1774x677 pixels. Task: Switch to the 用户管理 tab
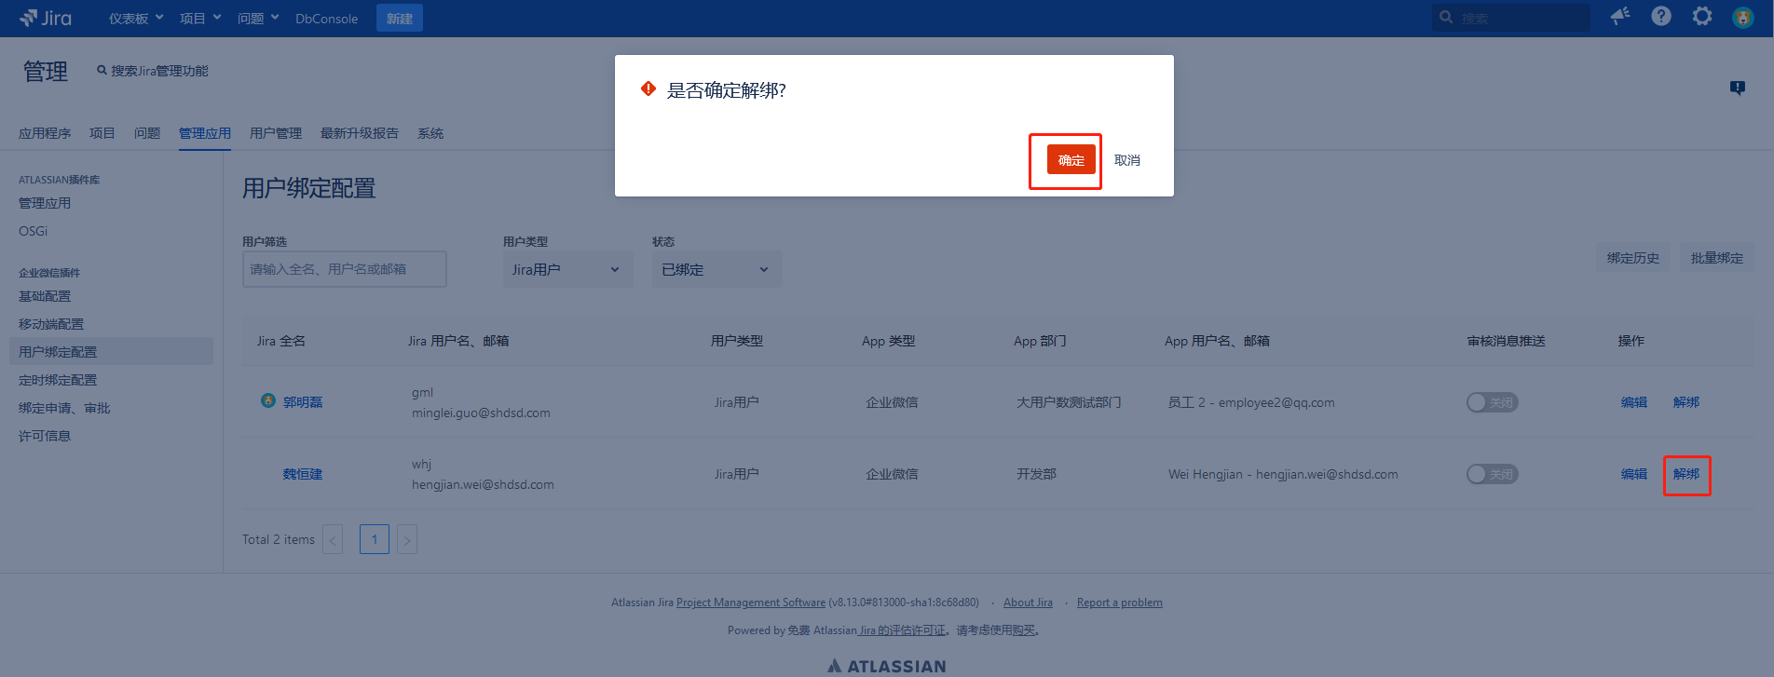[x=275, y=133]
